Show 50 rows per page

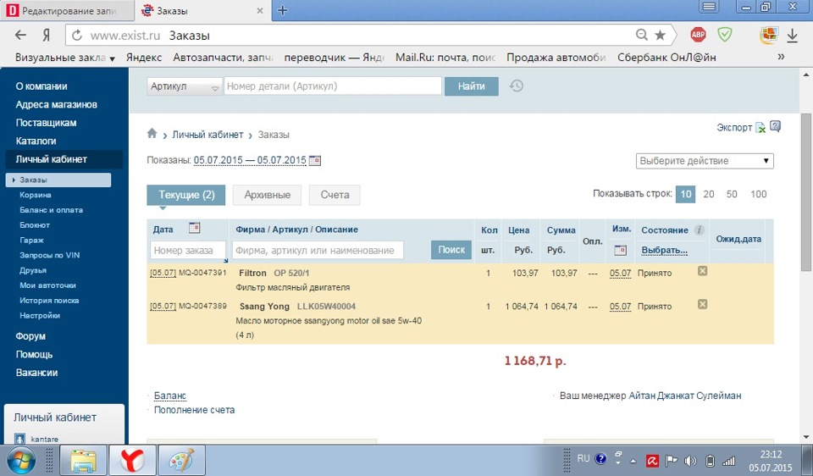[732, 194]
